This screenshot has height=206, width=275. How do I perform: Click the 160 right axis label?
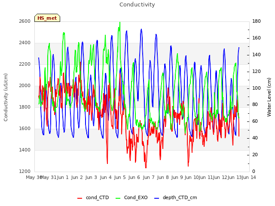click(x=257, y=38)
